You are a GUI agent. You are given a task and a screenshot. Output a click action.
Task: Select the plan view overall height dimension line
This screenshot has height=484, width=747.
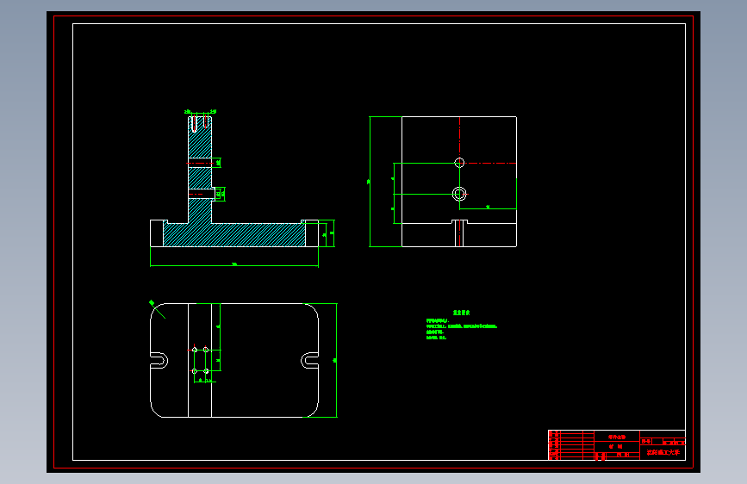pos(336,360)
